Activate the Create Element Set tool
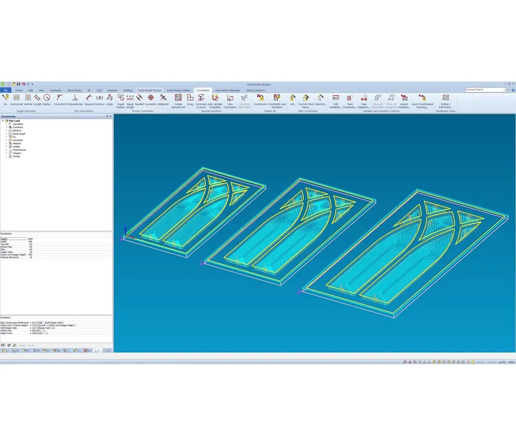 pyautogui.click(x=178, y=101)
